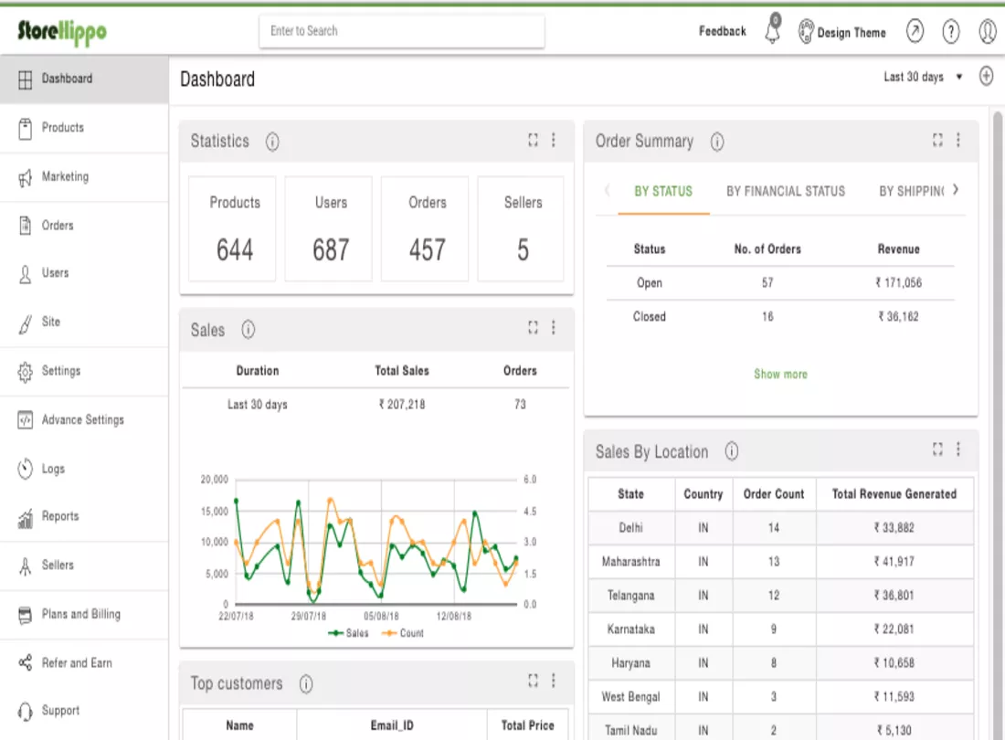Toggle Sales series in chart legend
Viewport: 1005px width, 740px height.
tap(348, 633)
